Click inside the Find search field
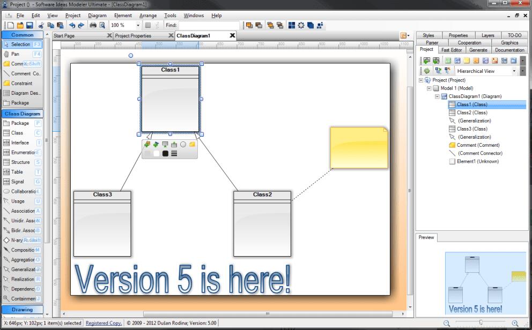This screenshot has width=532, height=330. coord(208,25)
